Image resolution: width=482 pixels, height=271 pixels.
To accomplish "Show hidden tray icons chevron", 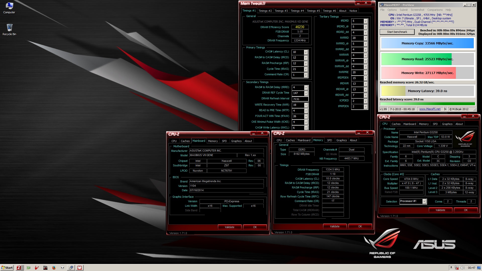I will point(451,268).
